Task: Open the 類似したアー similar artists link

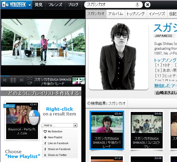Action: pyautogui.click(x=166, y=86)
